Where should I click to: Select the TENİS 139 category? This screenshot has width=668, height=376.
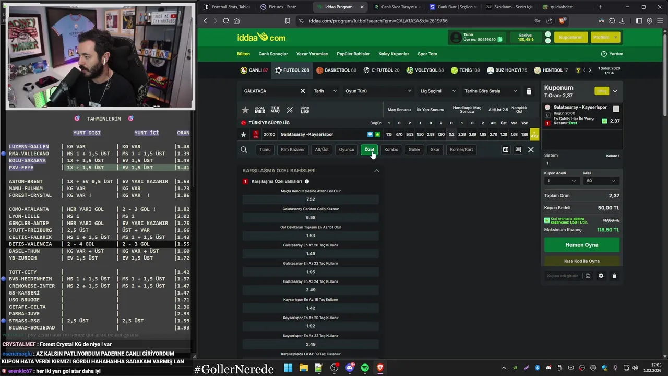point(466,70)
